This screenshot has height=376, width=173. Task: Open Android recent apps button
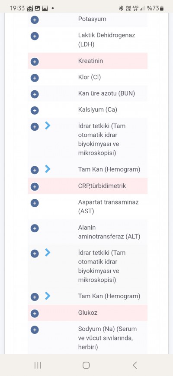(38, 365)
